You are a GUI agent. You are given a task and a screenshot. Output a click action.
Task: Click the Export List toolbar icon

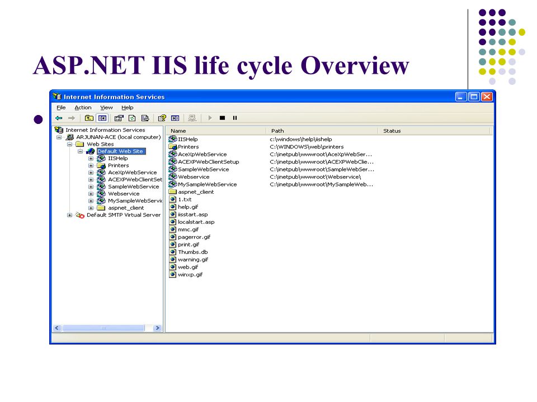coord(145,118)
